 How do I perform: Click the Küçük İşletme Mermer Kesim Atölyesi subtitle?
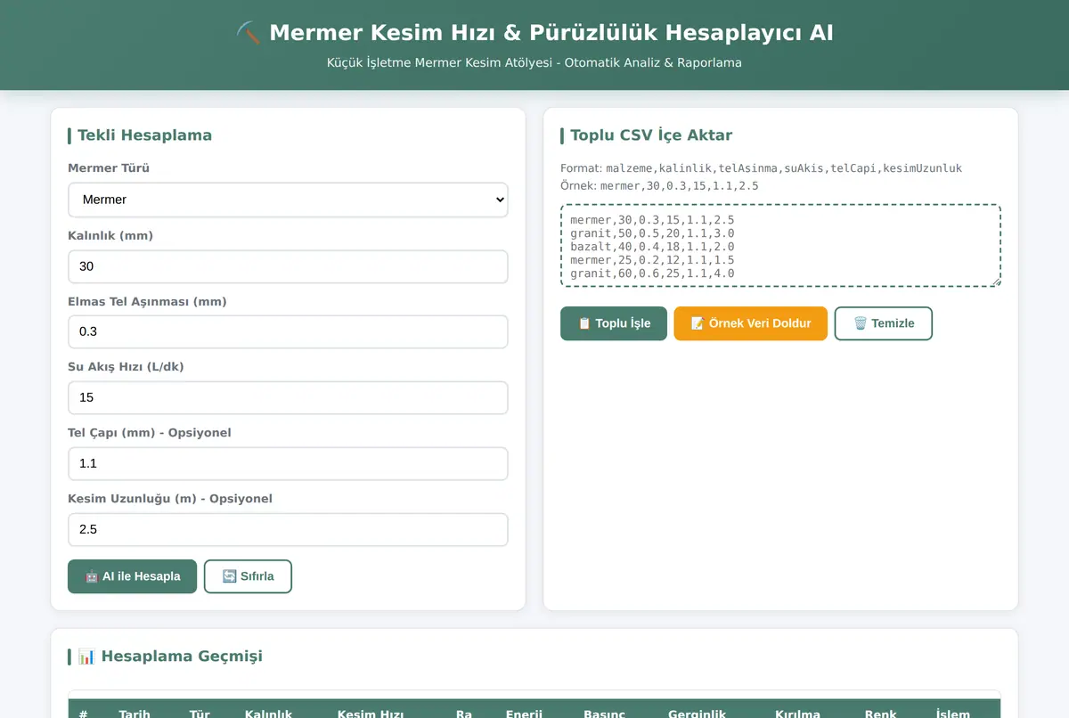pyautogui.click(x=534, y=63)
